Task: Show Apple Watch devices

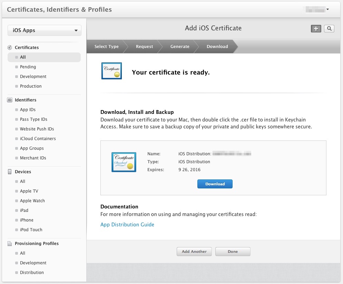Action: (x=32, y=200)
